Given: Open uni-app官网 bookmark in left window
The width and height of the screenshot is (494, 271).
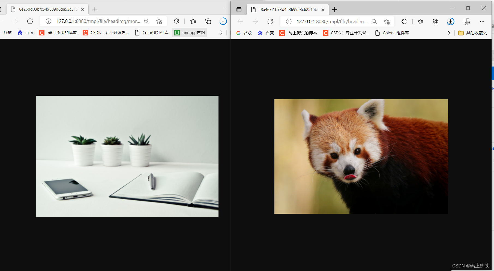Looking at the screenshot, I should (190, 33).
